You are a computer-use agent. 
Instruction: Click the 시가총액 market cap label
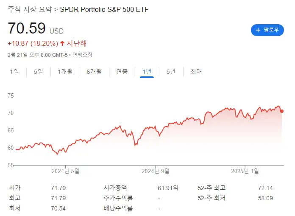115,188
